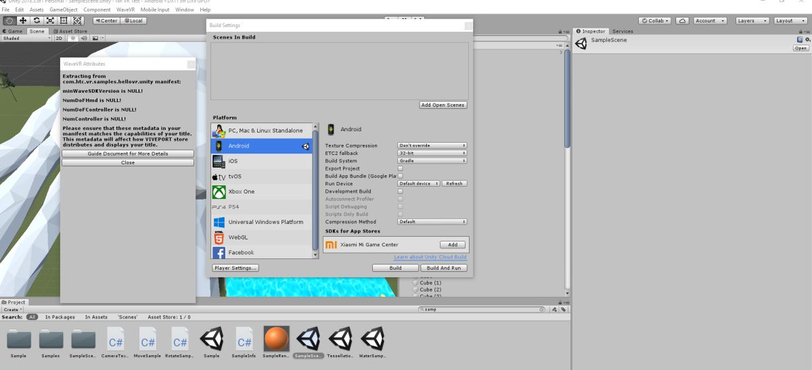Screen dimensions: 812x370
Task: Open Build System Gradle dropdown
Action: pyautogui.click(x=432, y=161)
